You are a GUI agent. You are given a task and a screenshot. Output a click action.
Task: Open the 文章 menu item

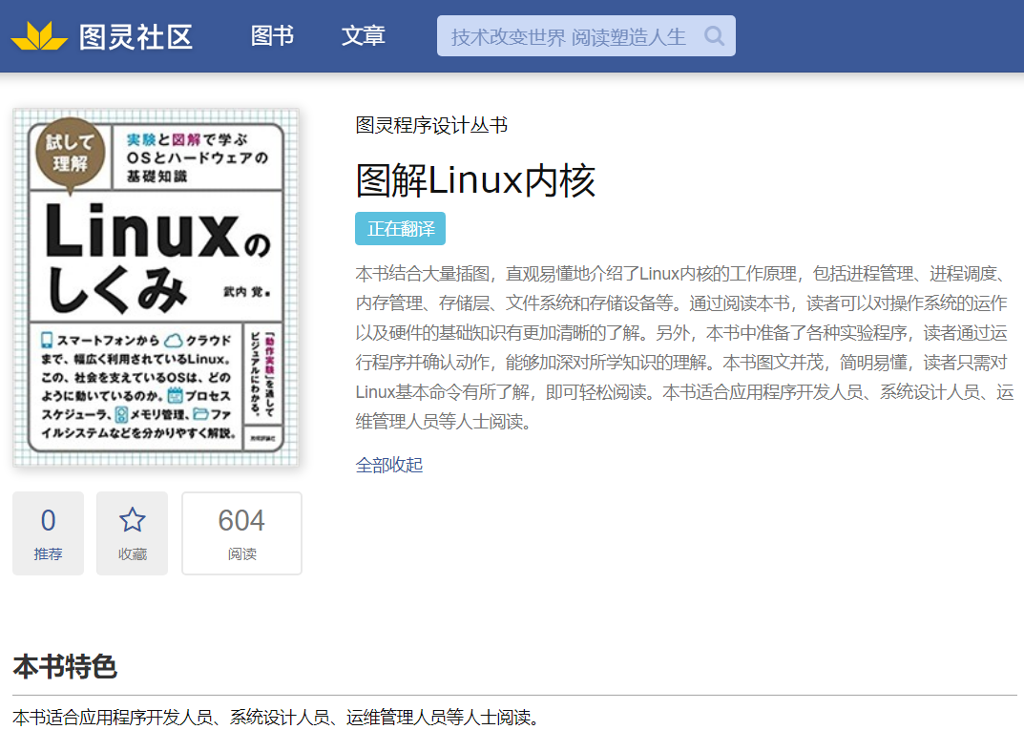(x=363, y=36)
